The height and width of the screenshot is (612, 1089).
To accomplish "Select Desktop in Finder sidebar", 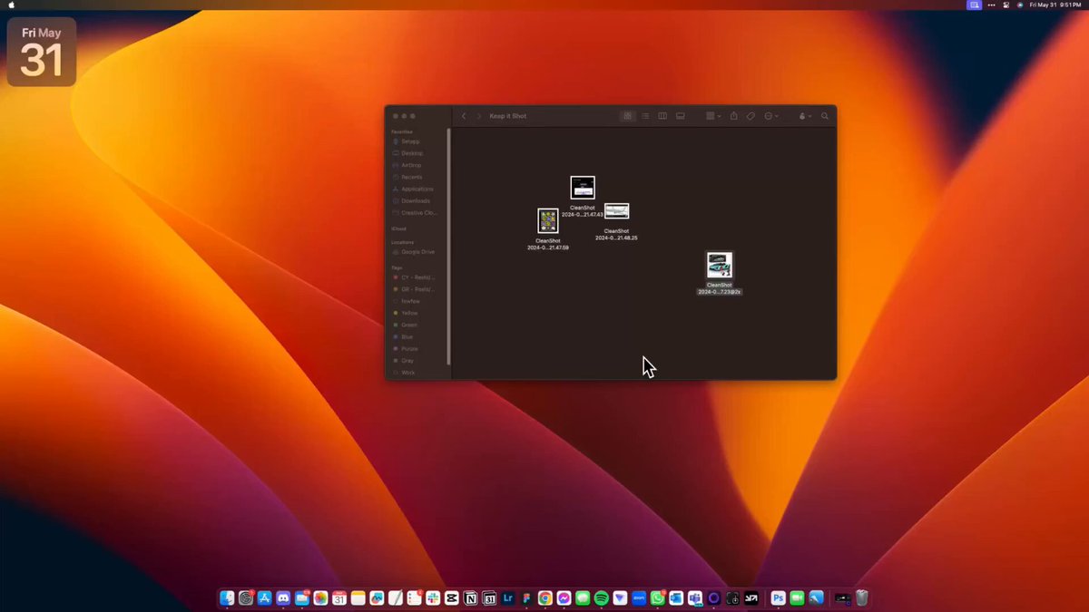I will (412, 153).
